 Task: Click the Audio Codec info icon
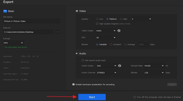click(x=119, y=66)
